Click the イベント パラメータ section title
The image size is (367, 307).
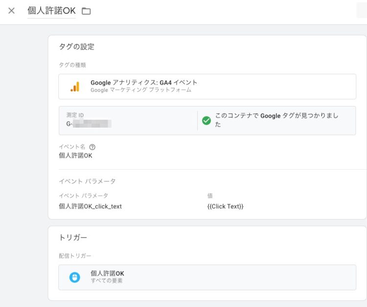[87, 181]
